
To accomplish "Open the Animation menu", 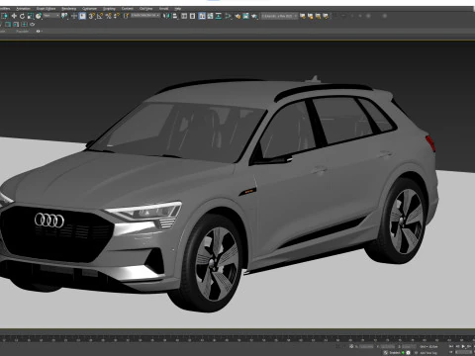I will [23, 9].
